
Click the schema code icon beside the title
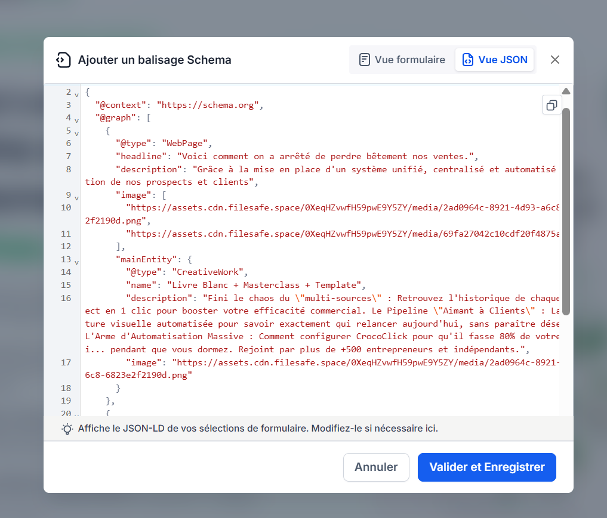click(x=63, y=60)
